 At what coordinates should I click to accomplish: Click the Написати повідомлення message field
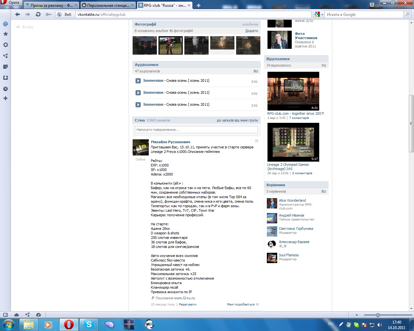(196, 130)
